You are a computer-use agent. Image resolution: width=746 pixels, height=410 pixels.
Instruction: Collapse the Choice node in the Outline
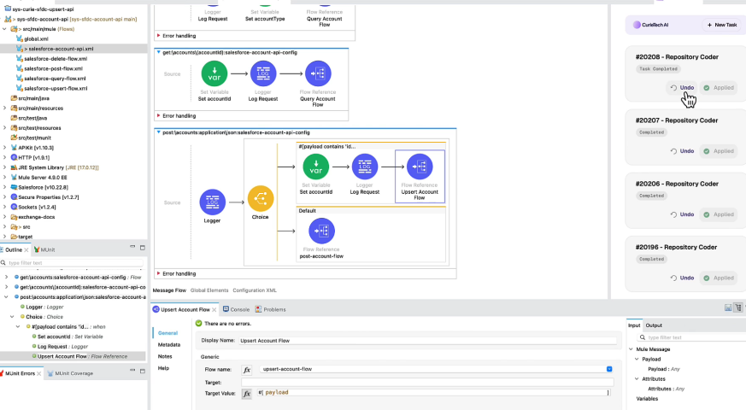pos(12,317)
